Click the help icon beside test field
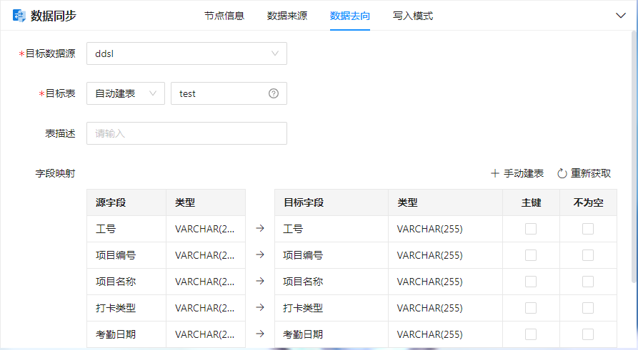This screenshot has height=350, width=638. (x=274, y=93)
